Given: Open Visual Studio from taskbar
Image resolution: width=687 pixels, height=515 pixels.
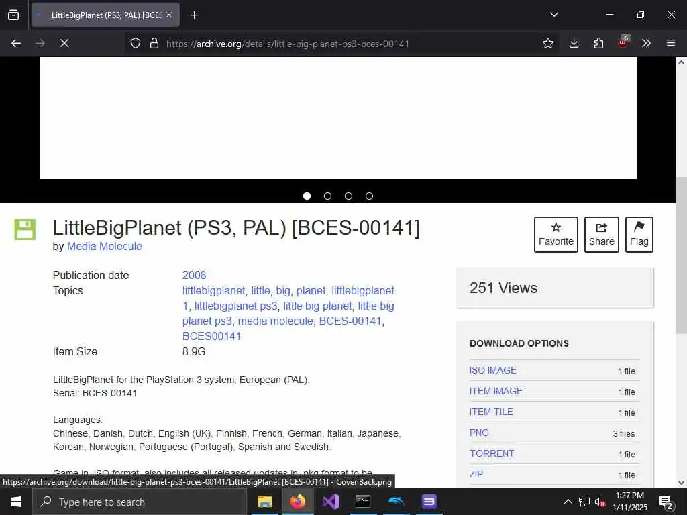Looking at the screenshot, I should coord(331,502).
